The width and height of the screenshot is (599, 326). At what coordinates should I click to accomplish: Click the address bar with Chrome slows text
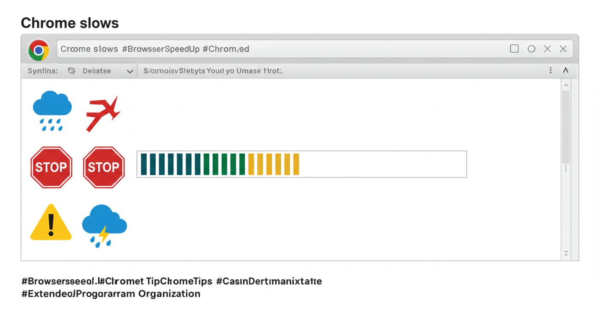point(315,49)
